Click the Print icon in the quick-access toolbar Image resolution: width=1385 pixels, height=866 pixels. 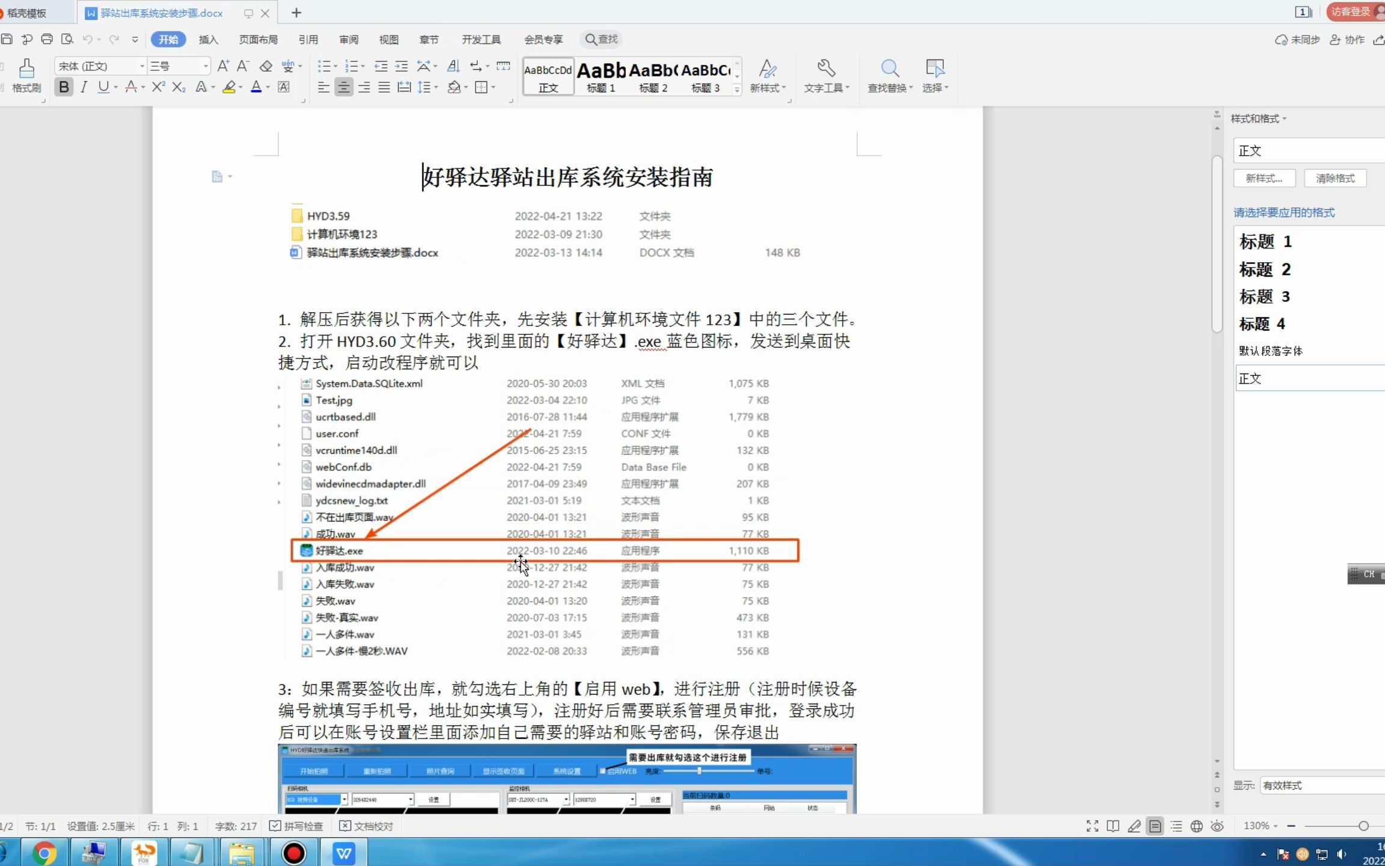47,39
